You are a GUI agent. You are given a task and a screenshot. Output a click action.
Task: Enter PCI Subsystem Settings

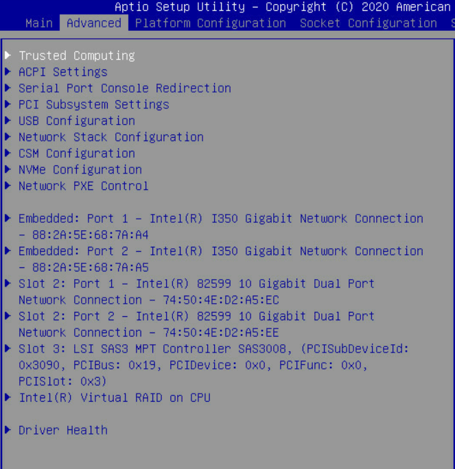(x=93, y=105)
